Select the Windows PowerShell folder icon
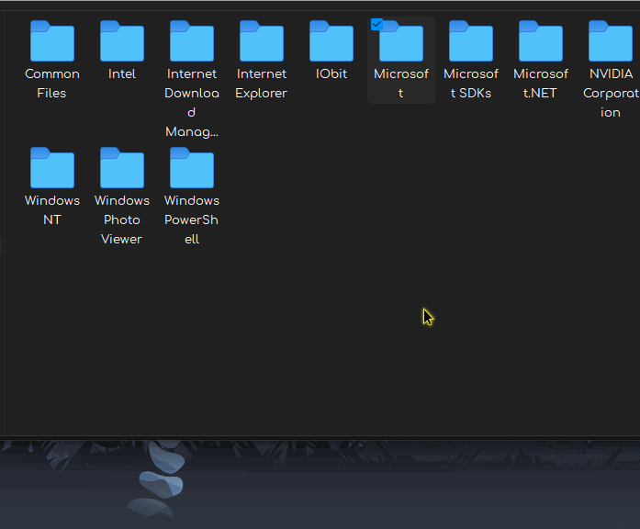The height and width of the screenshot is (529, 640). pyautogui.click(x=192, y=168)
